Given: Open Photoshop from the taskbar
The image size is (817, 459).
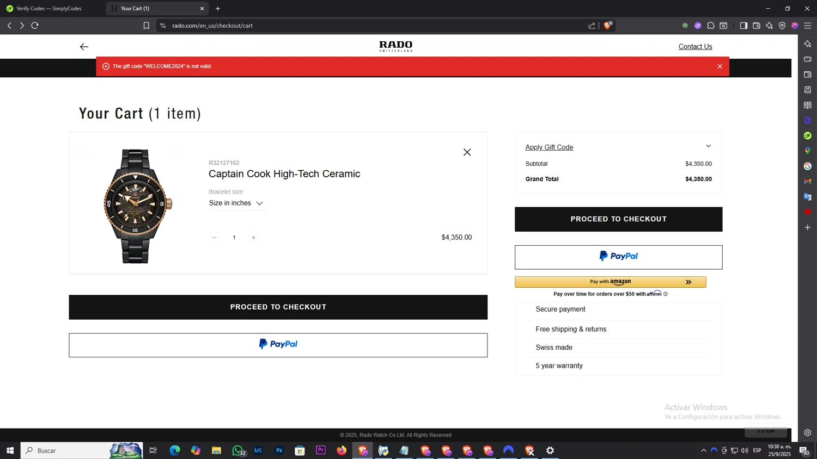Looking at the screenshot, I should tap(279, 450).
